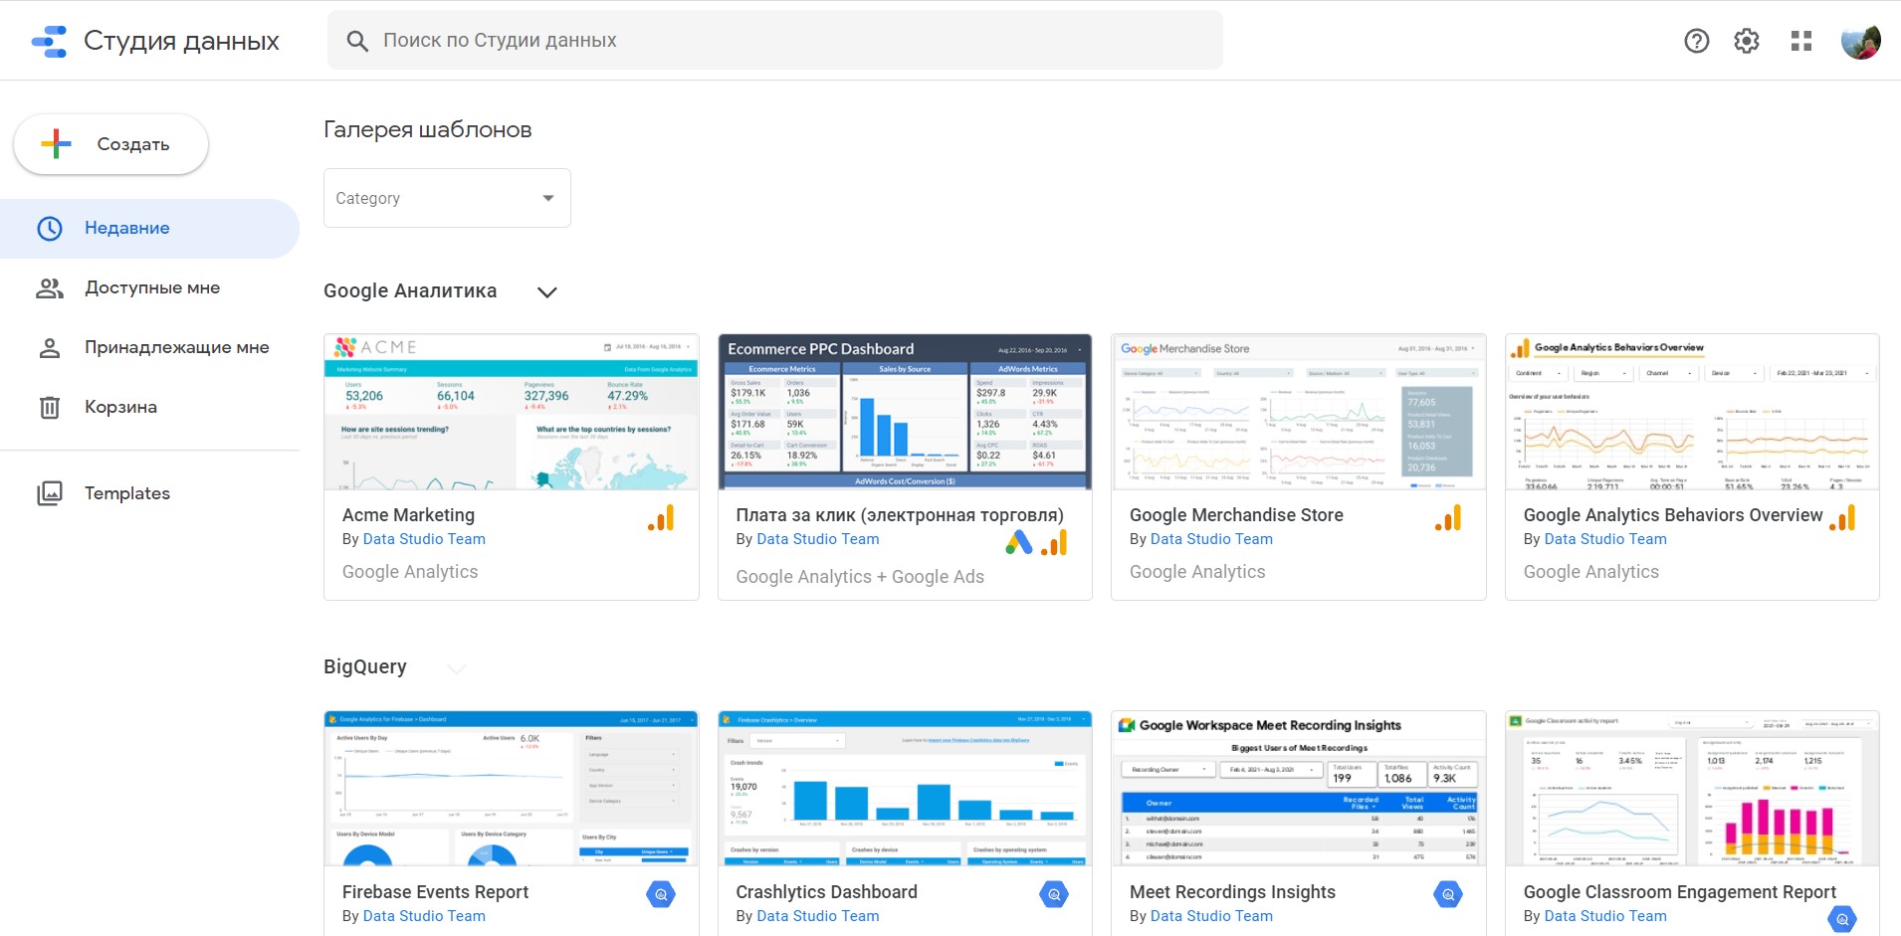Click the clock icon beside Недавние
The width and height of the screenshot is (1901, 936).
[x=50, y=228]
